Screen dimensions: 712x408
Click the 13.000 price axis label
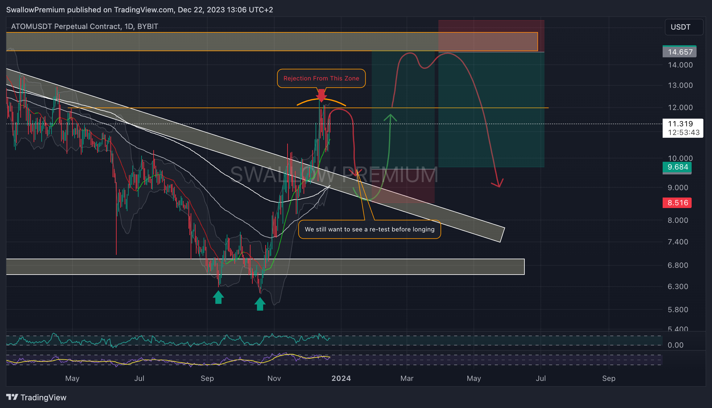click(x=680, y=85)
